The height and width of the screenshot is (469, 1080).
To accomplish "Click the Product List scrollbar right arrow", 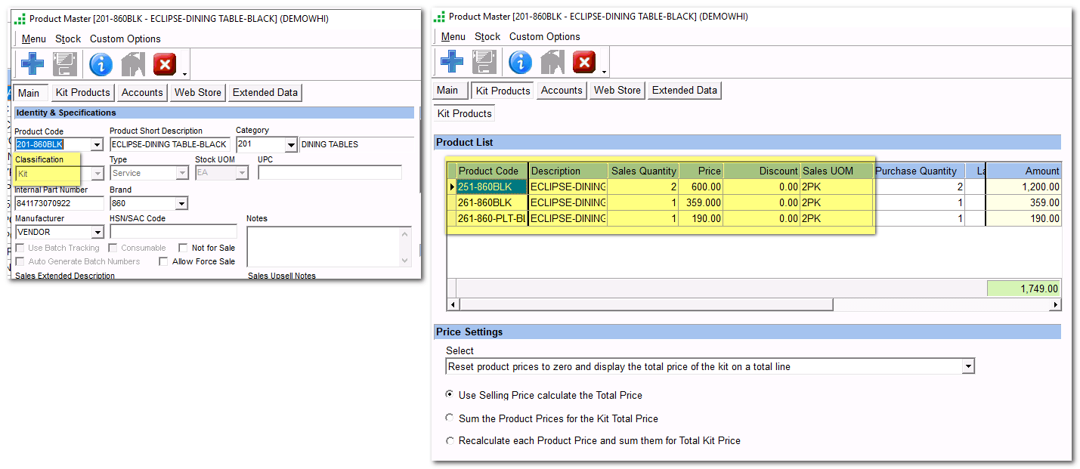I will 1055,304.
